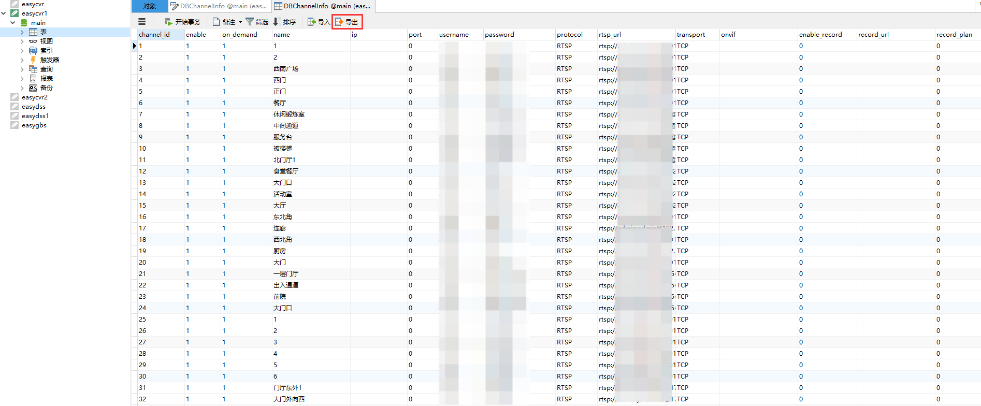The image size is (981, 406).
Task: Select the name cell 出入通道
Action: [311, 285]
